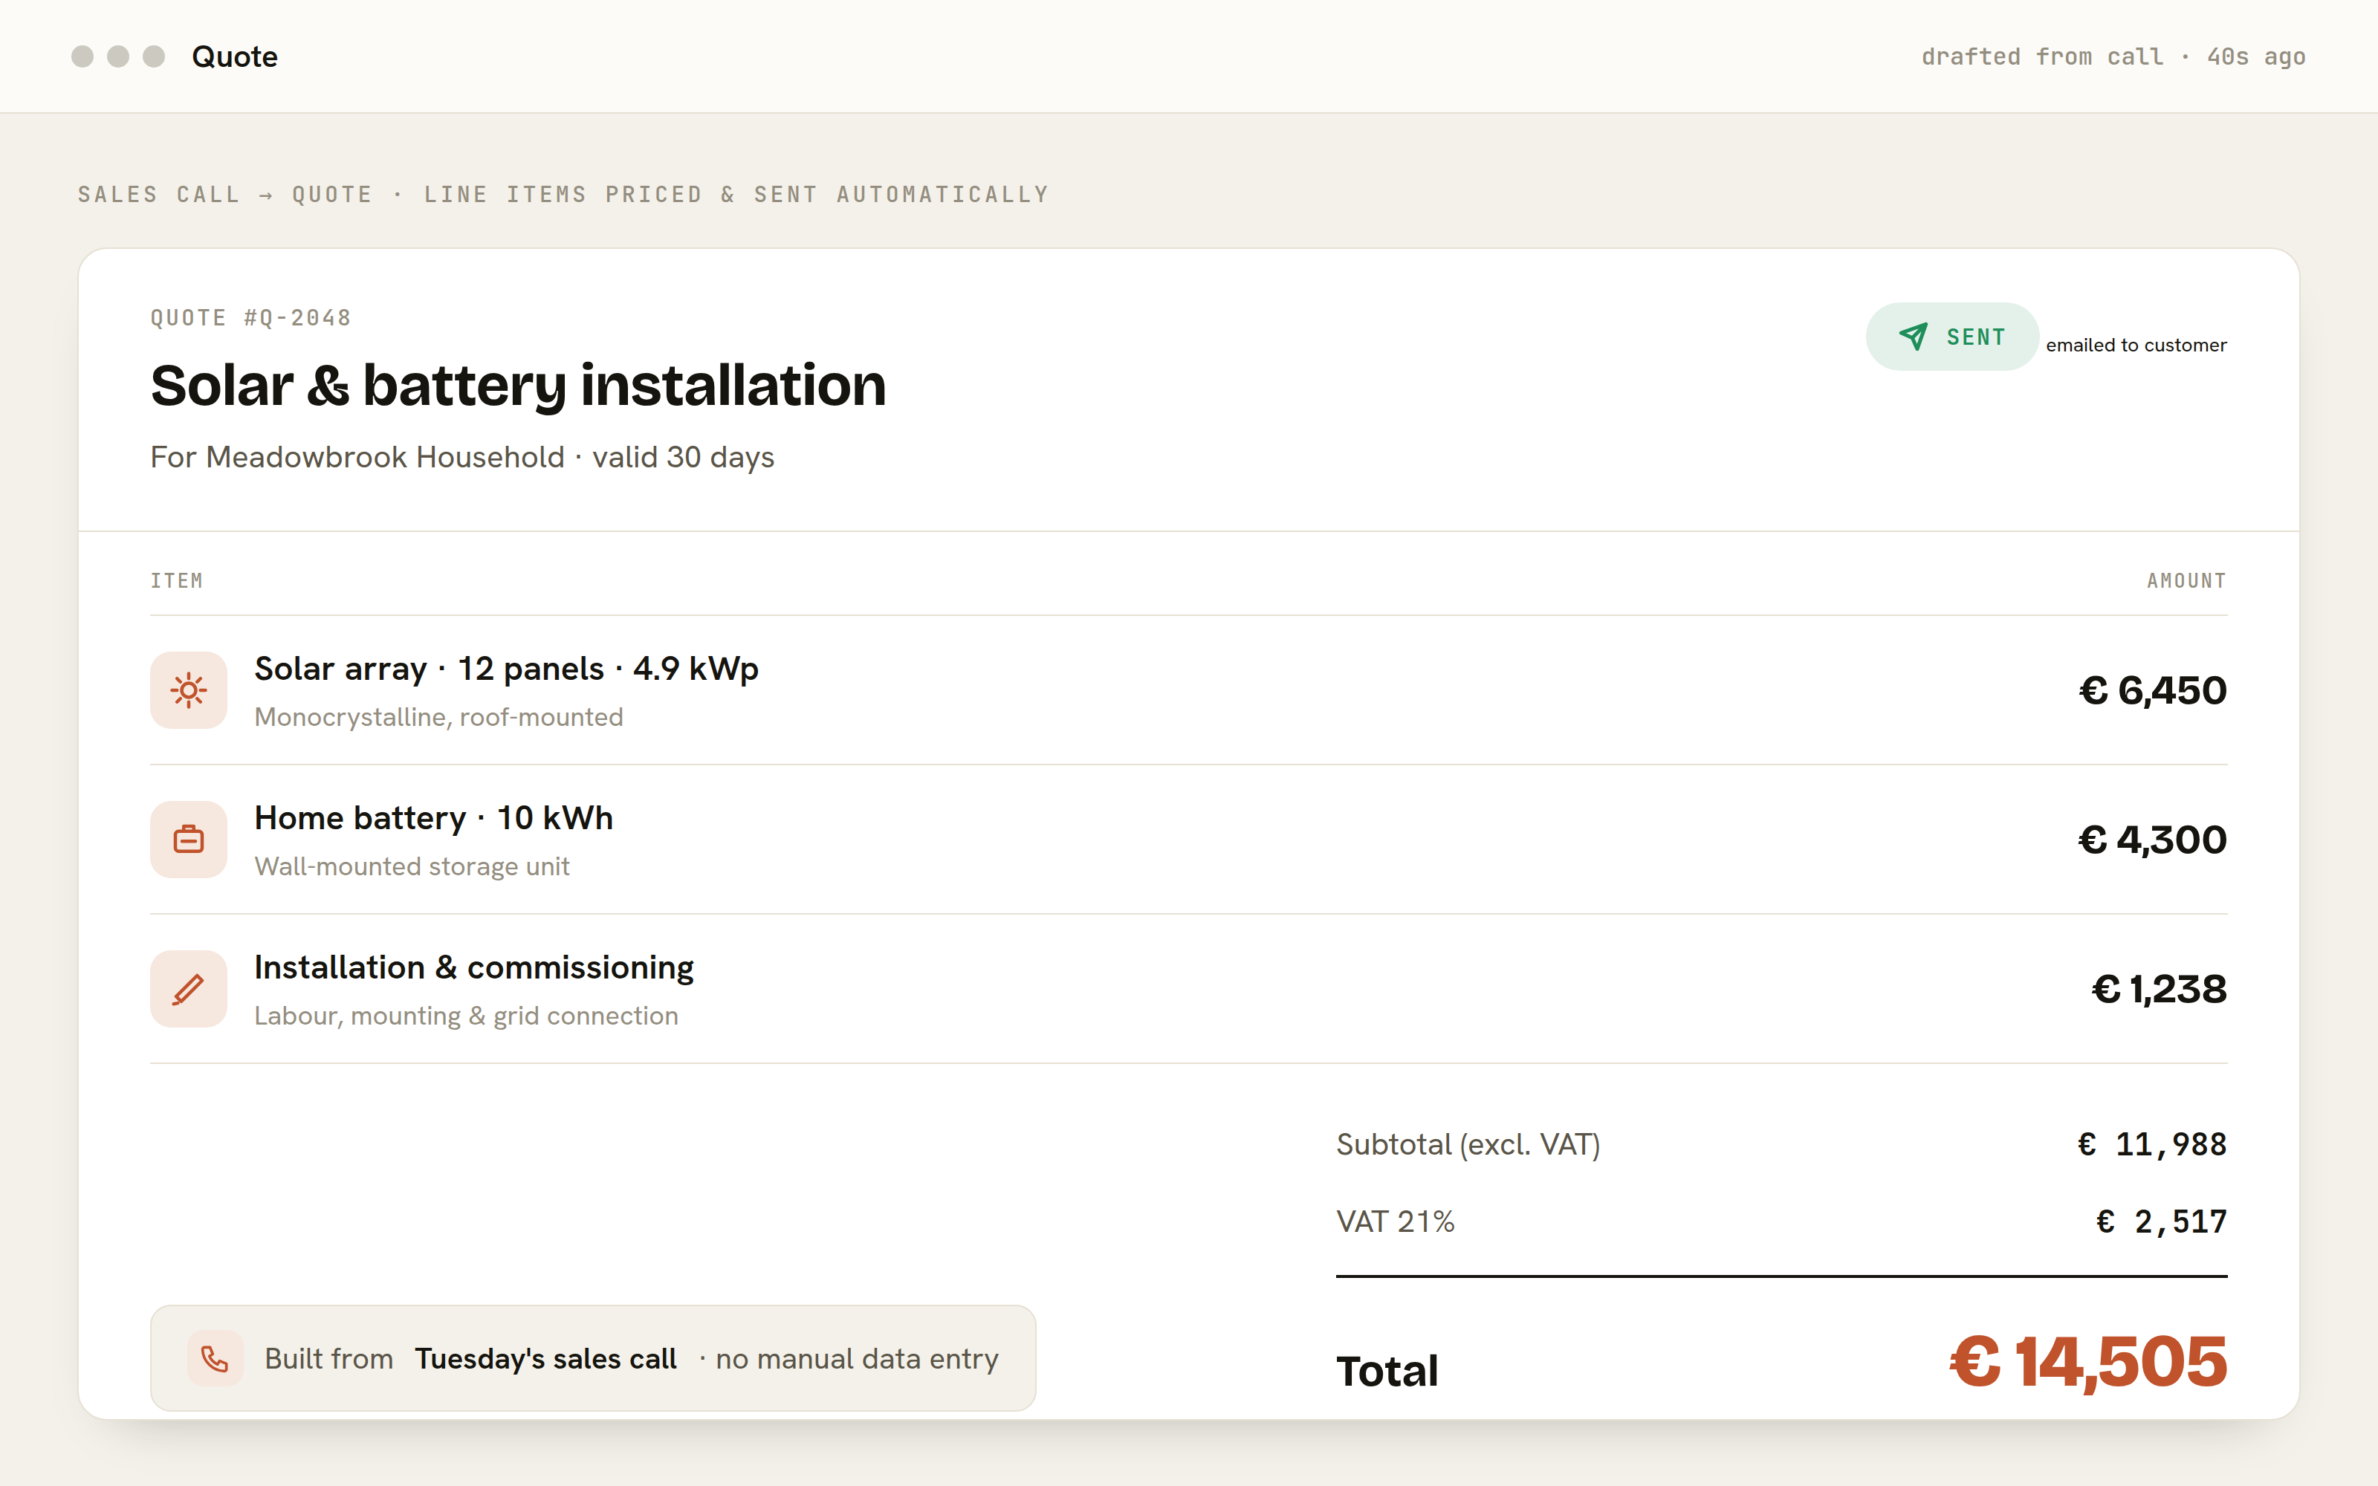Open the Tuesday's sales call link

click(x=545, y=1358)
